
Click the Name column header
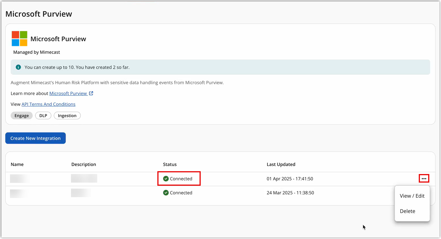point(17,164)
